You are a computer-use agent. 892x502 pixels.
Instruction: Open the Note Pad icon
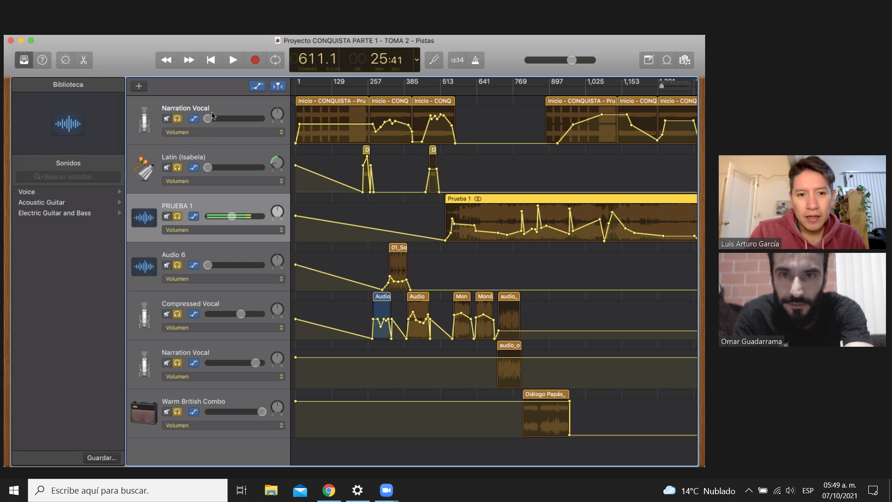click(x=649, y=60)
